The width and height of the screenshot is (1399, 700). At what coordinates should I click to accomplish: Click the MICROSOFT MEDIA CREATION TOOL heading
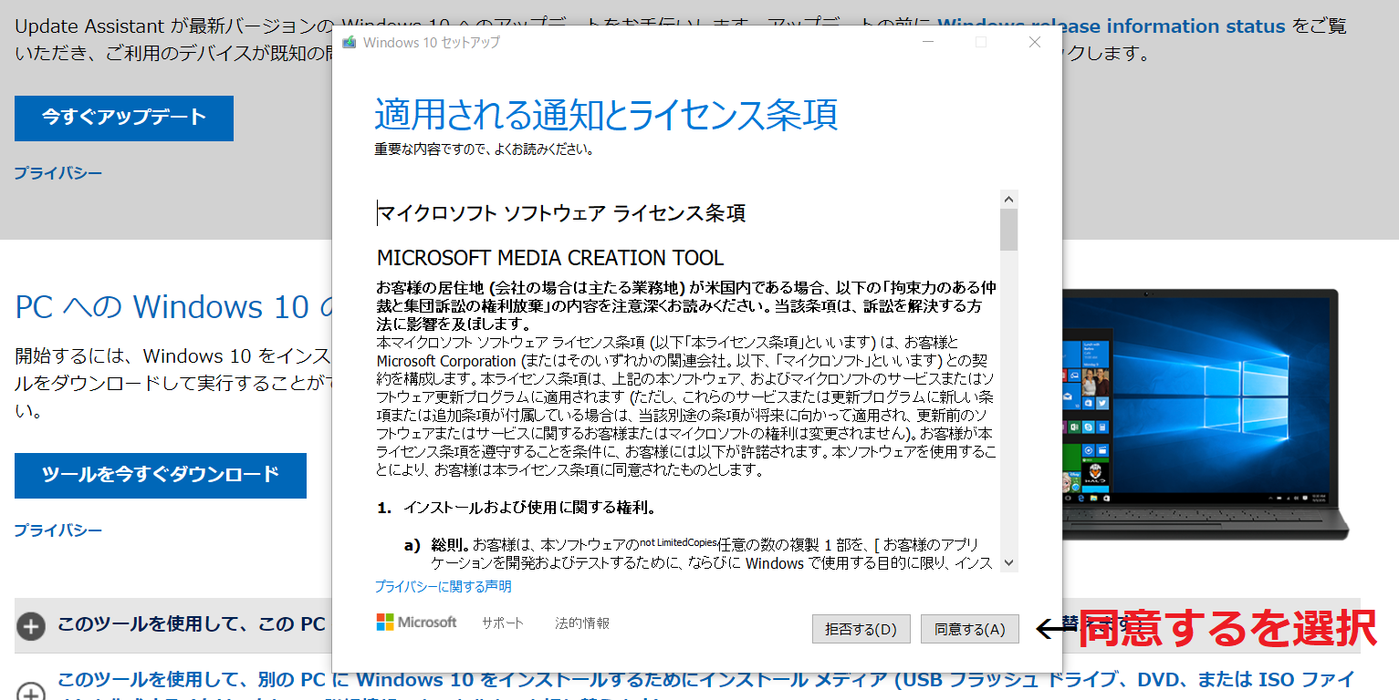550,258
